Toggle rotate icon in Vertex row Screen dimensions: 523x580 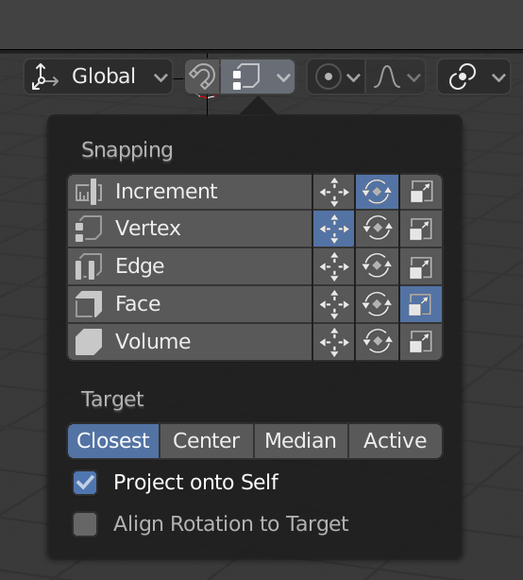pos(377,229)
